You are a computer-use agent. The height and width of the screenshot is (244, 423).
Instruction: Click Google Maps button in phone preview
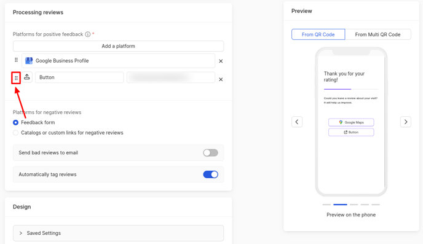[351, 122]
